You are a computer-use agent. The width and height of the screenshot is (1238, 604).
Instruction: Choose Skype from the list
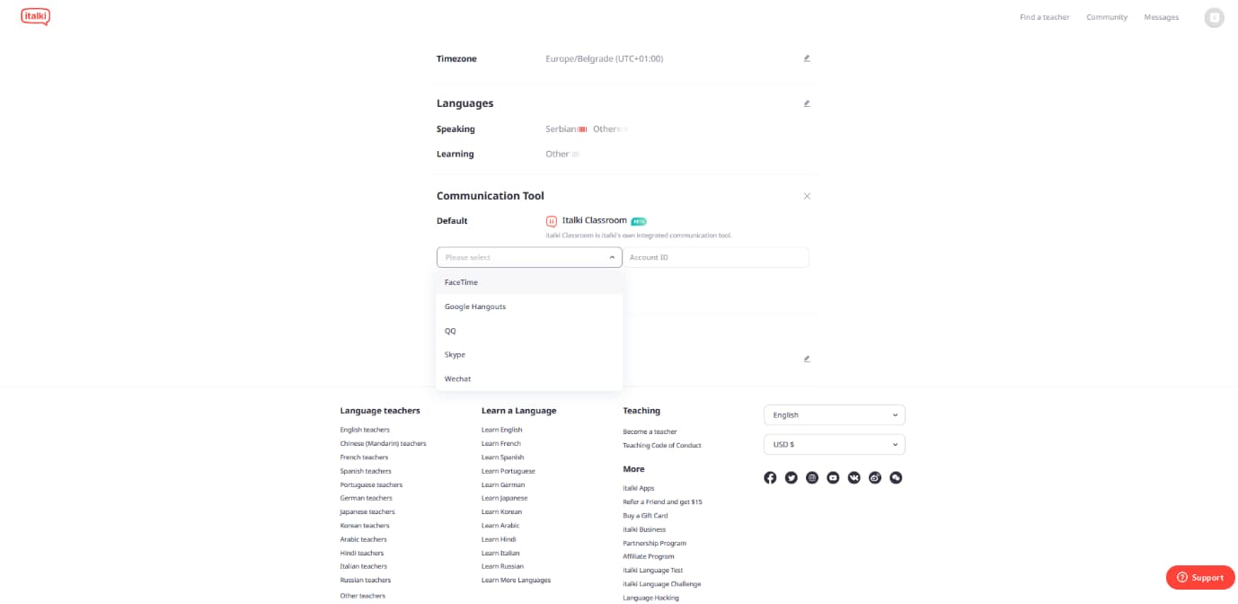tap(529, 354)
